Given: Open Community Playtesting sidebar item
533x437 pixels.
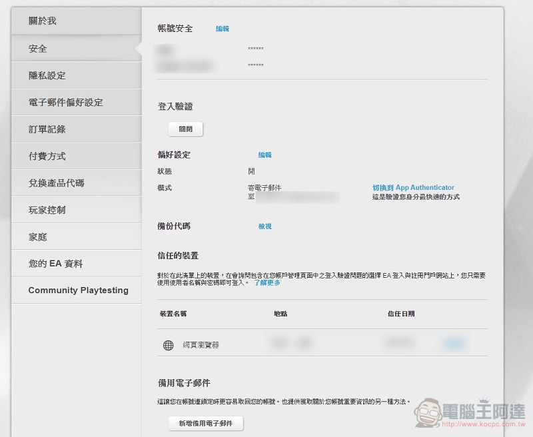Looking at the screenshot, I should (77, 290).
